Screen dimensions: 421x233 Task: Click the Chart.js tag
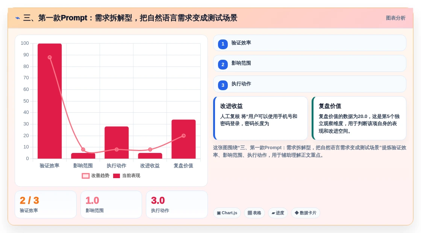227,213
